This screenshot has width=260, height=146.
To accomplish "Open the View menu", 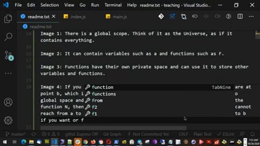I will pos(69,5).
